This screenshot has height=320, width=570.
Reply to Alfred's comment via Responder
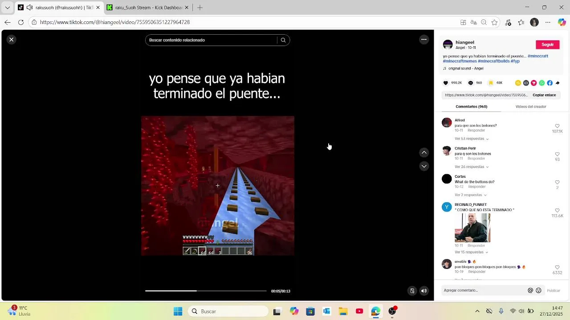tap(476, 130)
